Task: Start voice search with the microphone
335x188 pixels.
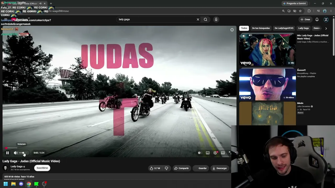Action: pos(216,19)
